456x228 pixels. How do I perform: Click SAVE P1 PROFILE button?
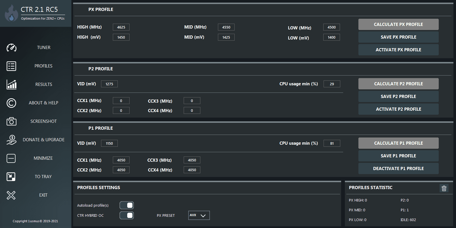[398, 156]
